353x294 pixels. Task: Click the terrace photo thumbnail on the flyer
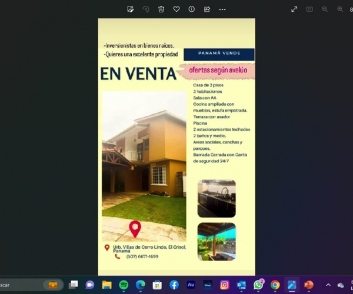tap(217, 242)
